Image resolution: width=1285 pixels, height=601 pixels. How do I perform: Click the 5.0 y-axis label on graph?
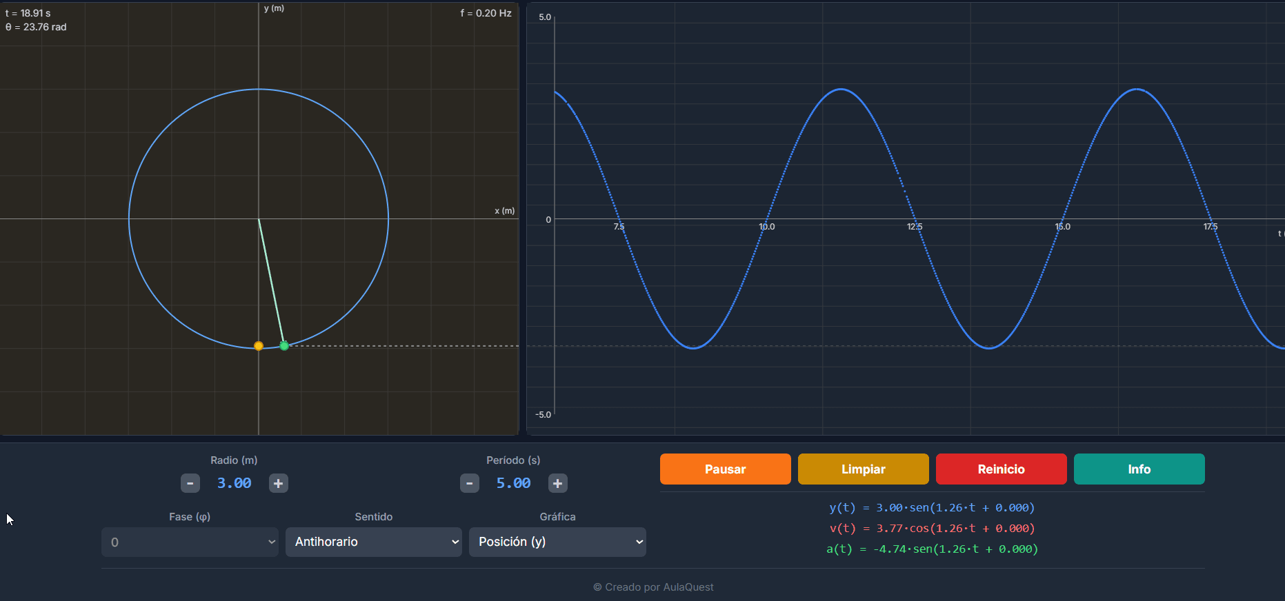pos(545,17)
